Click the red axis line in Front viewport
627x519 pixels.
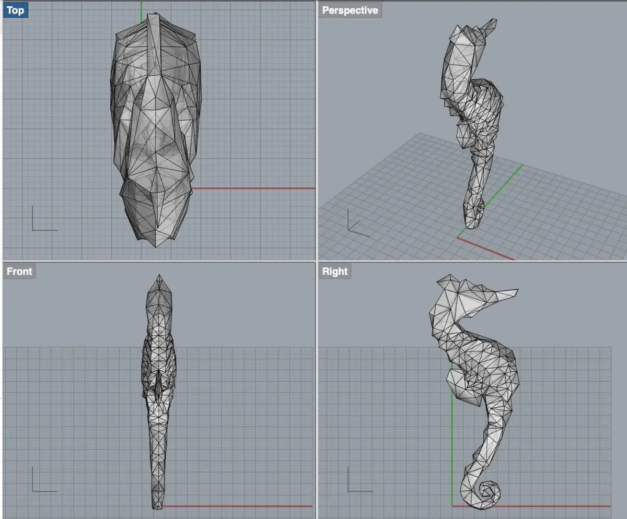[238, 506]
